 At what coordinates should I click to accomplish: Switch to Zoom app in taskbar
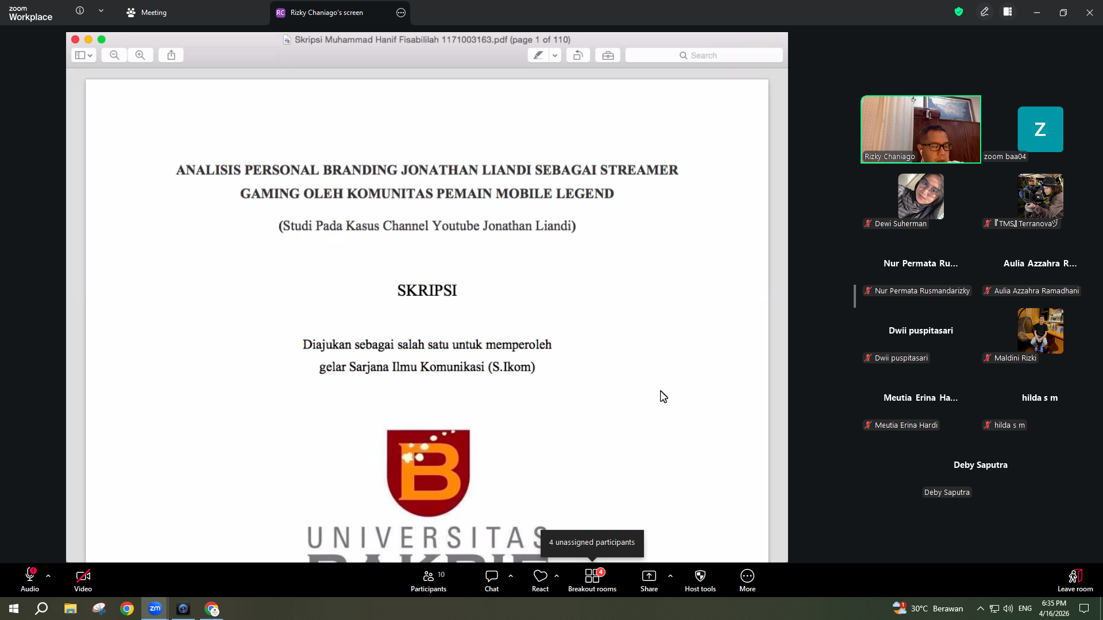(155, 609)
